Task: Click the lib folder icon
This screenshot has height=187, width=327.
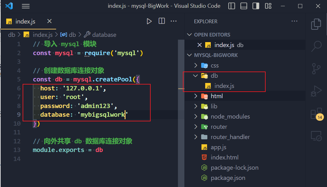Action: [x=204, y=106]
